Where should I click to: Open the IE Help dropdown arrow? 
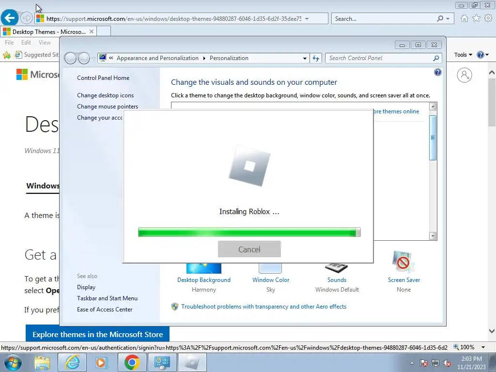[487, 55]
